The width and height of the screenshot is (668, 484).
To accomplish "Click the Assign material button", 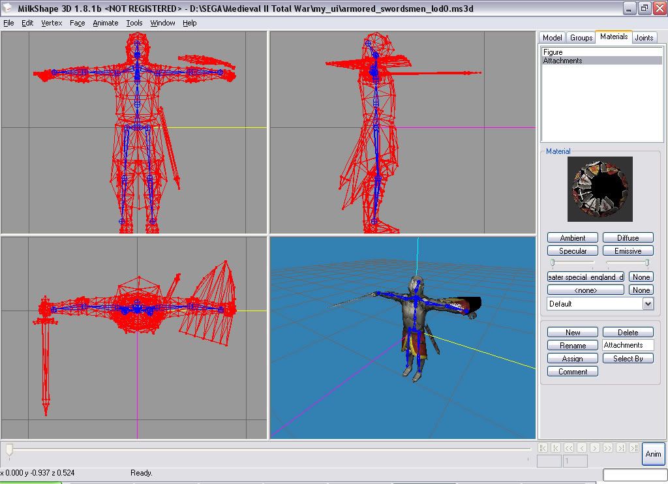I will [x=573, y=359].
